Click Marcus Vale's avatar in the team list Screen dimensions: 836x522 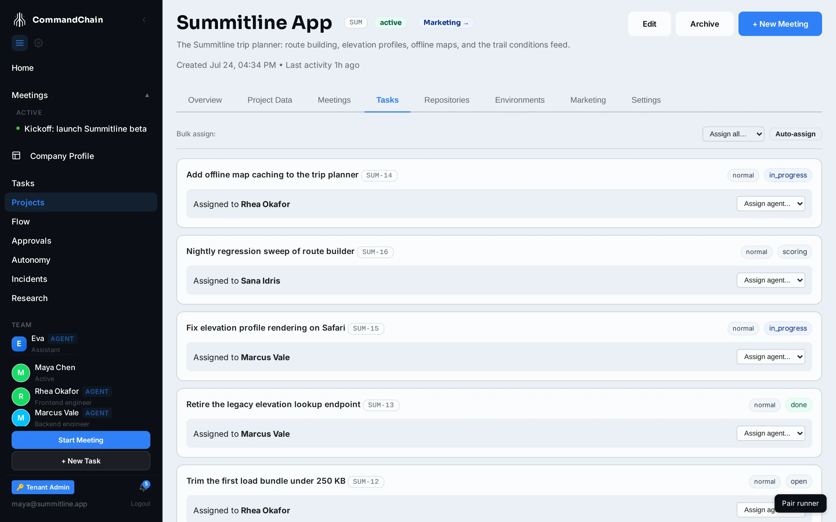[x=21, y=418]
